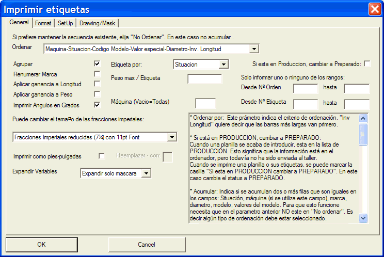Click the Peso max / Etiqueta input field
This screenshot has height=257, width=384.
[x=204, y=79]
